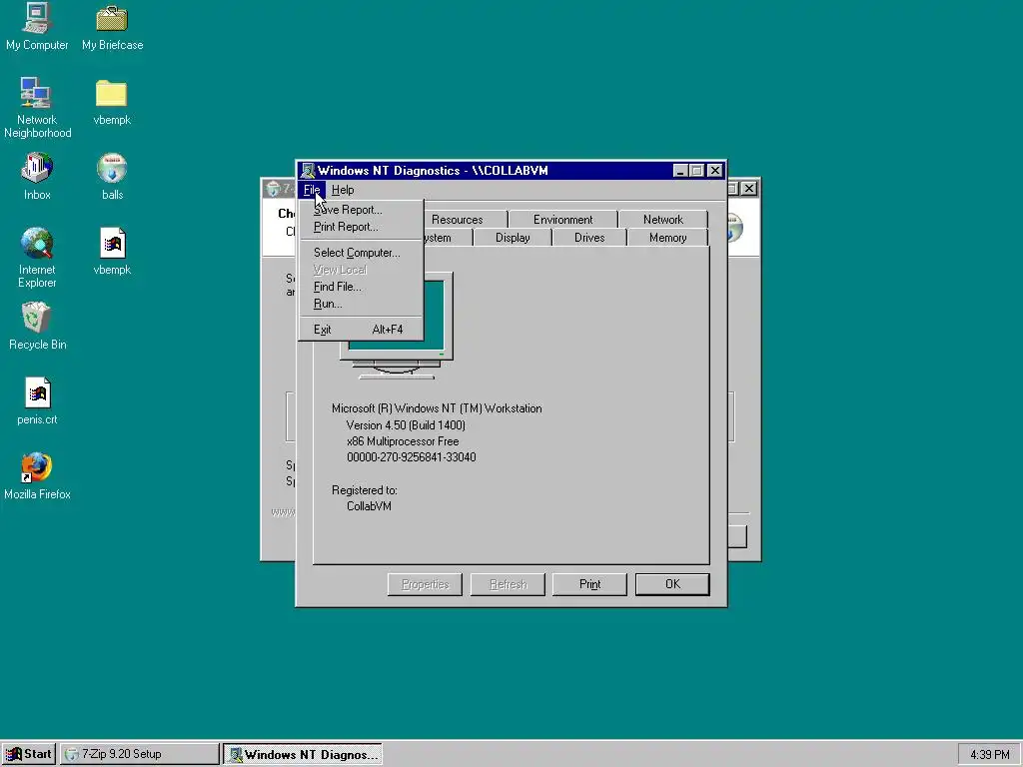Click the Windows NT Diagnostics taskbar button

pyautogui.click(x=303, y=754)
